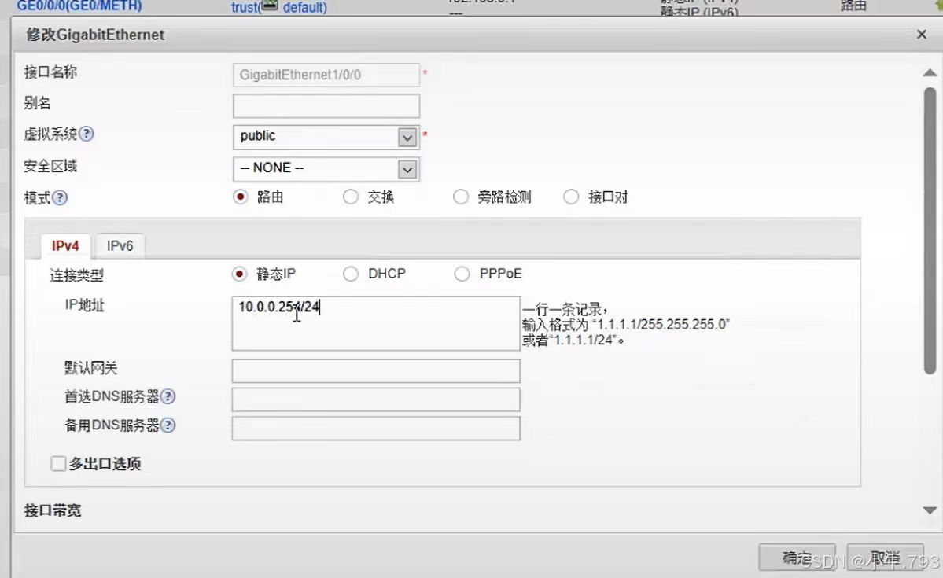Open GE0/0/0(GE0/METH) interface link
The image size is (943, 578).
pyautogui.click(x=79, y=6)
